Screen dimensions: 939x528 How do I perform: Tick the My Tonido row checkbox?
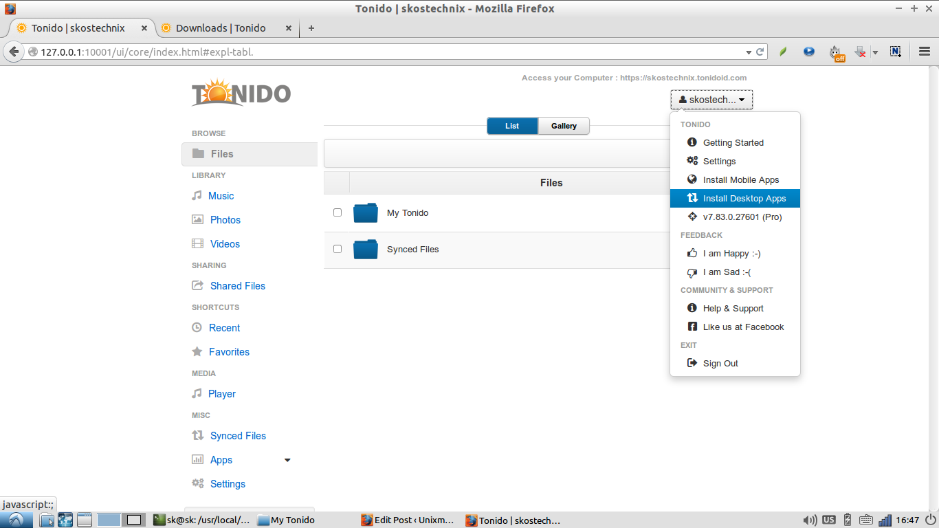coord(338,212)
